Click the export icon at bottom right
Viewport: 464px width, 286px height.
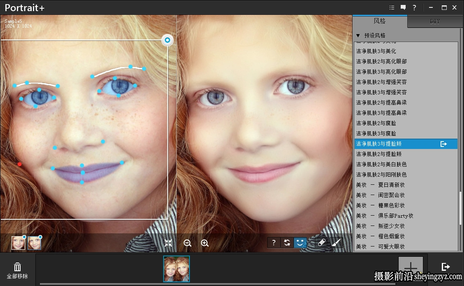446,267
